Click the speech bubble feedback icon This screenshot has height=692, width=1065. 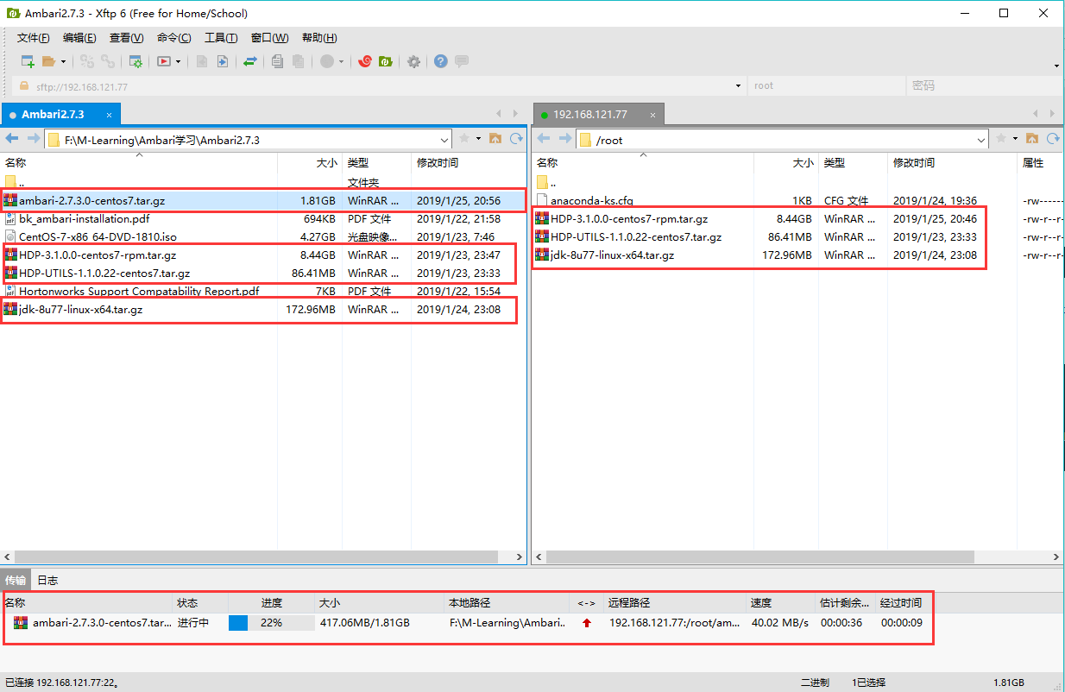(x=462, y=61)
